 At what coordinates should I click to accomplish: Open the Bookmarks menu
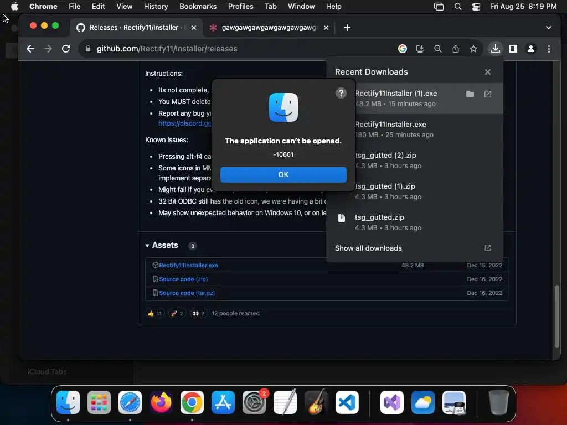pos(198,7)
